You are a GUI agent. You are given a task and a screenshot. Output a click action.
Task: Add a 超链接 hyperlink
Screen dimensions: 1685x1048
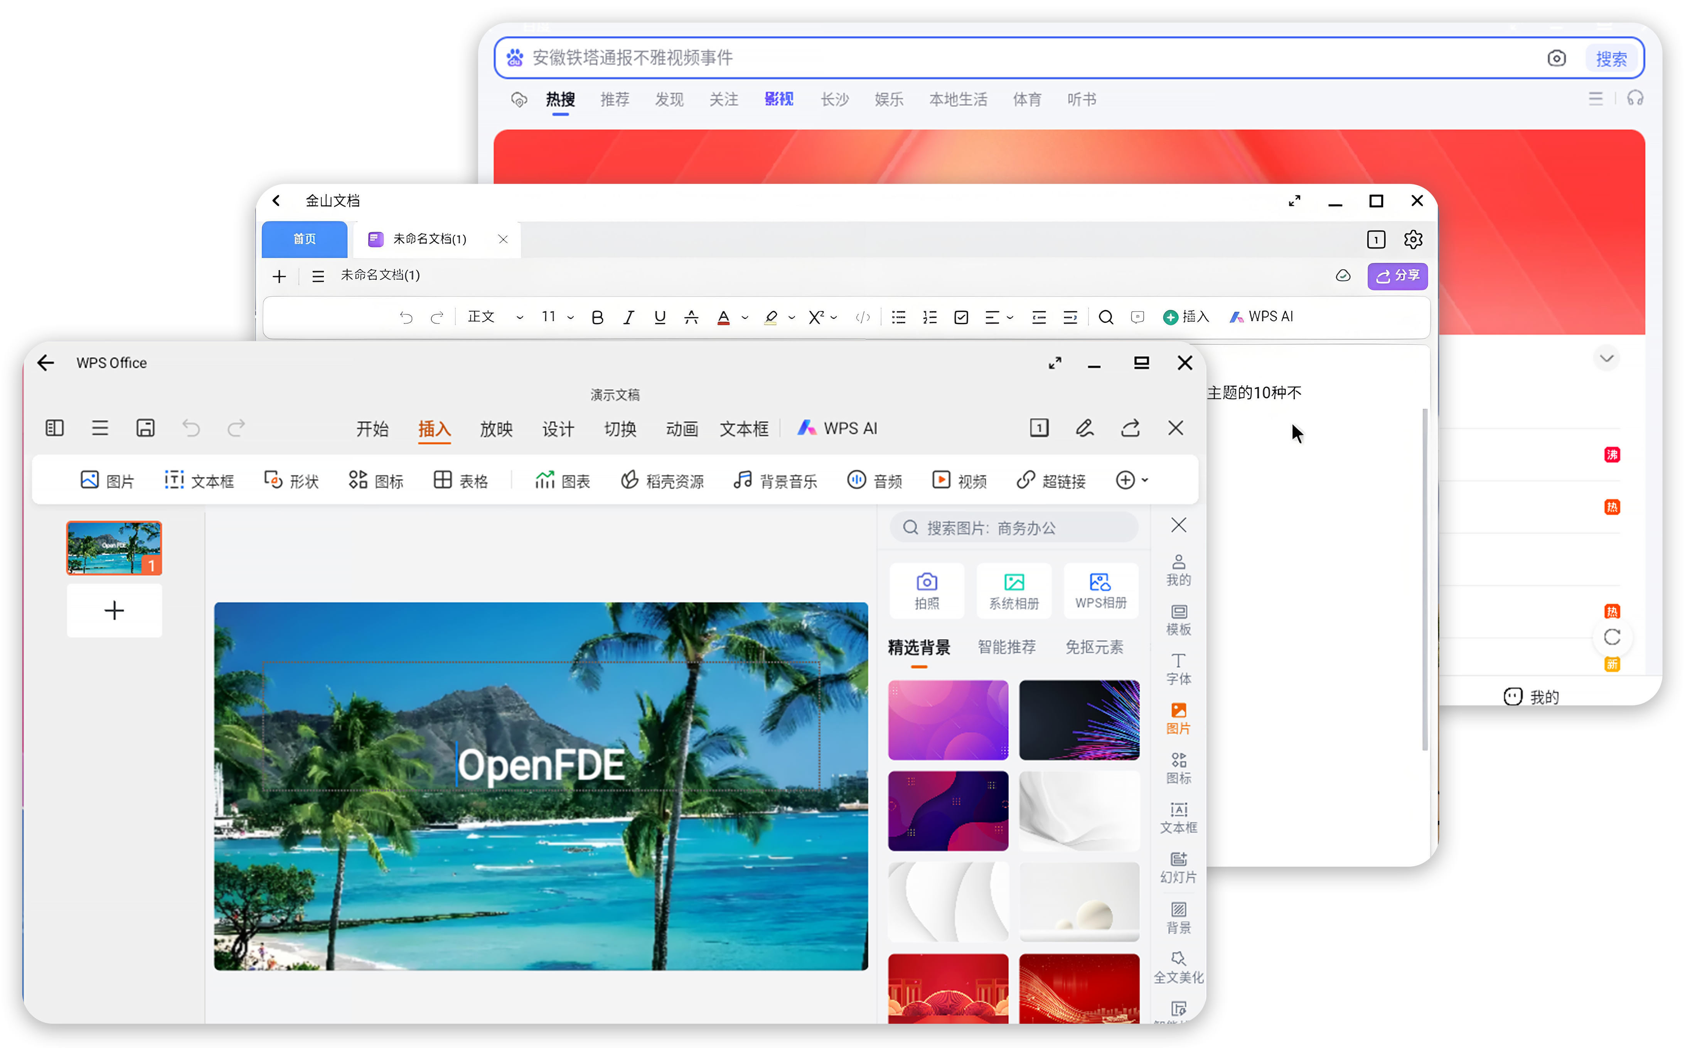coord(1051,480)
